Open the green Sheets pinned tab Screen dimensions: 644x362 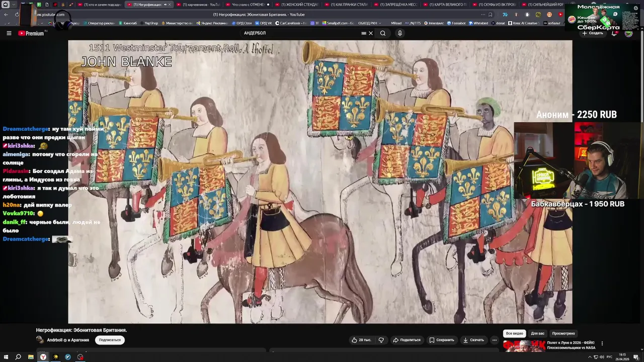[x=39, y=5]
